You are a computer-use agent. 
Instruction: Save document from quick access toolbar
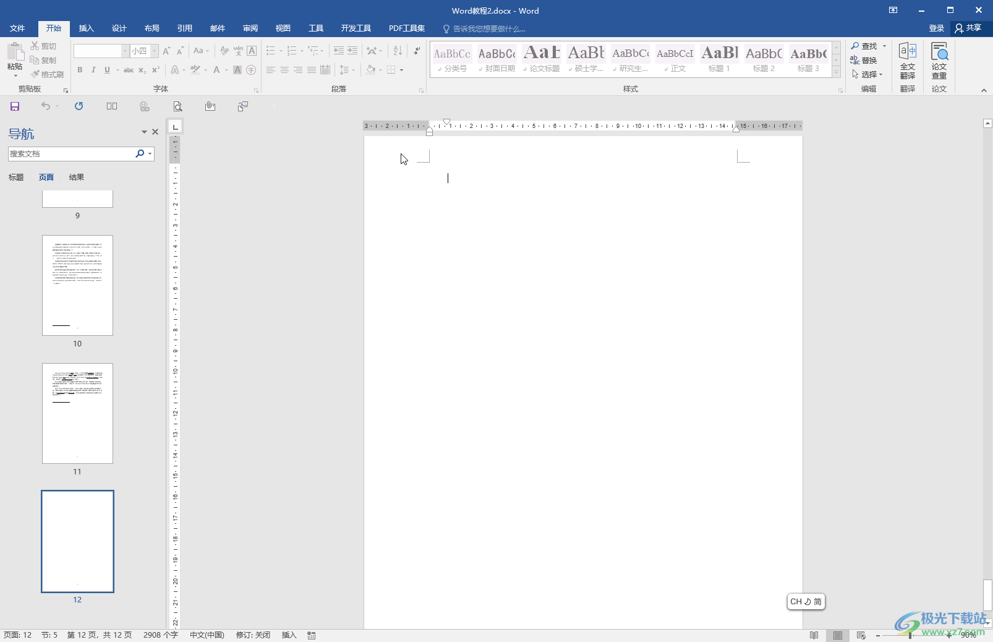[15, 106]
